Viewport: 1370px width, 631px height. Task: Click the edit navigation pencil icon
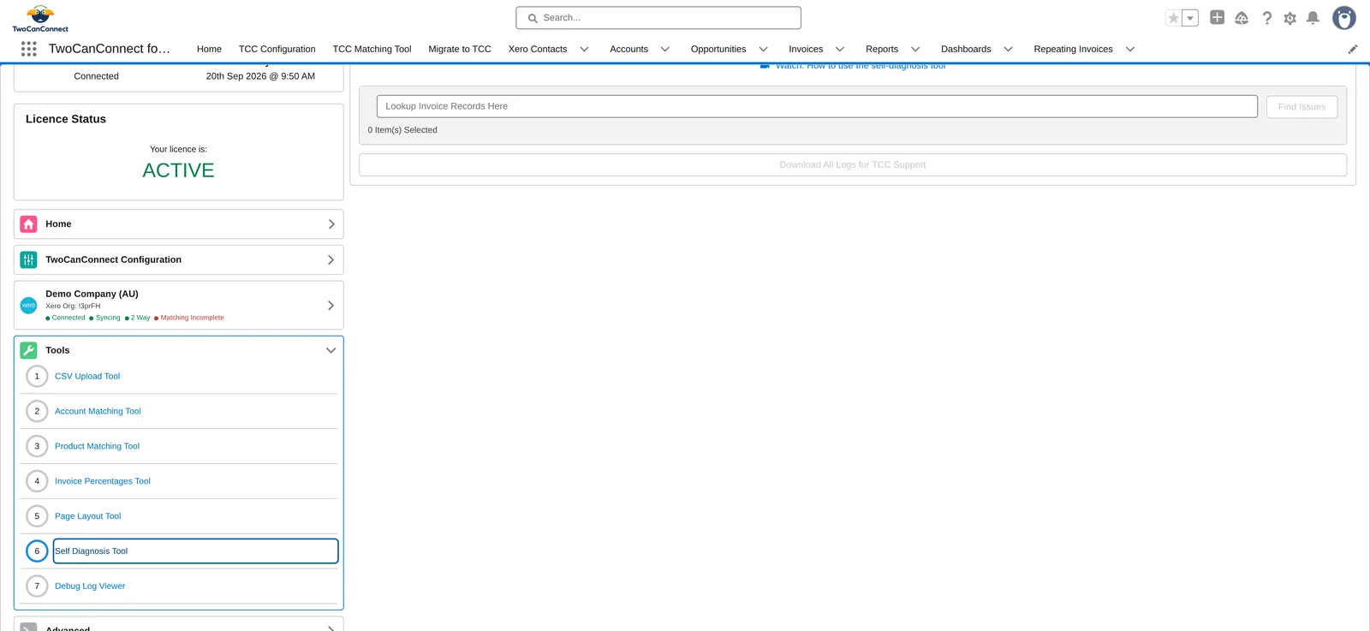tap(1353, 50)
